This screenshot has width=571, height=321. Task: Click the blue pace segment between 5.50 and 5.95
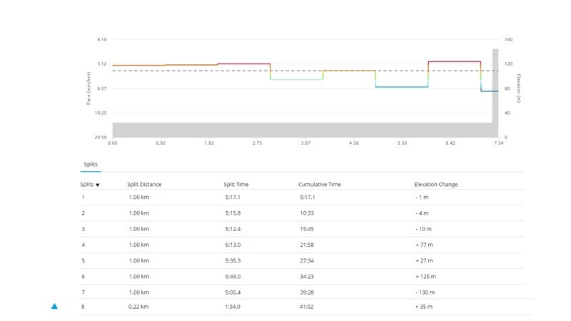click(x=401, y=87)
